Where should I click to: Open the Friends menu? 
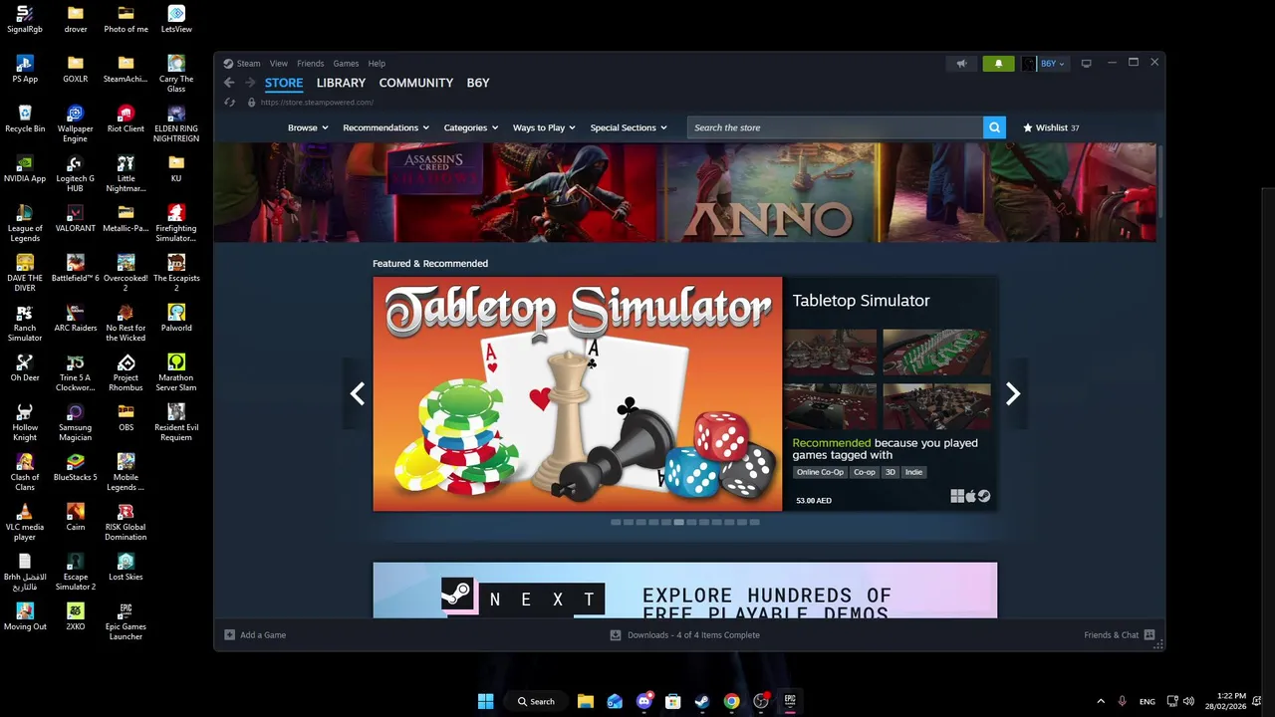310,64
